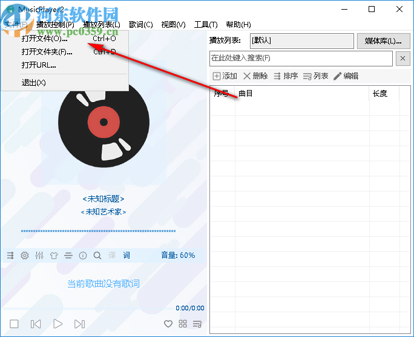This screenshot has width=414, height=337.
Task: Click the [默认] playlist name field
Action: click(x=302, y=41)
